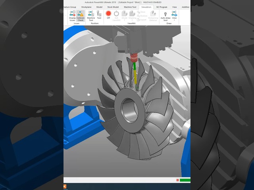The image size is (254, 190).
Task: Click the Remaining Material icon
Action: coord(153,16)
